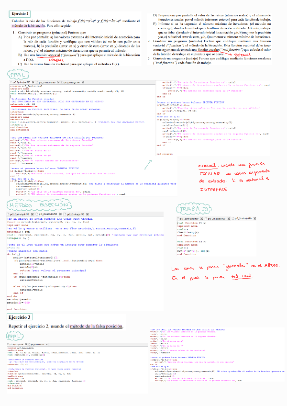Close pr3_2trabajo.f90 tab in the PPAL editor
Screen dimensions: 287x406
83,82
